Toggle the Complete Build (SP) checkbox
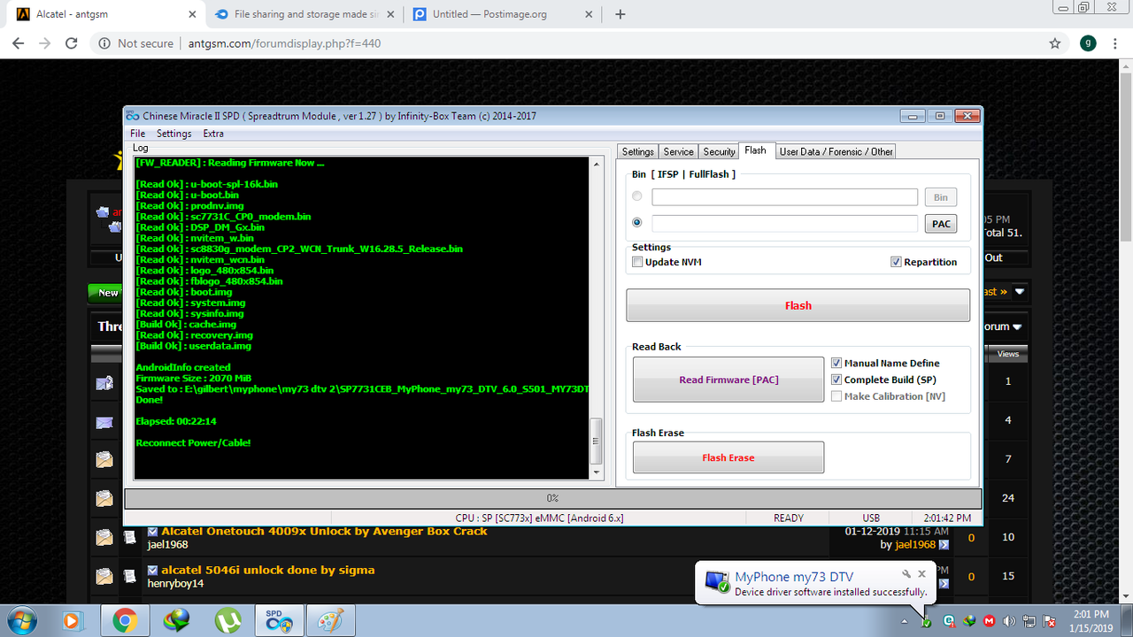The width and height of the screenshot is (1133, 637). tap(836, 380)
